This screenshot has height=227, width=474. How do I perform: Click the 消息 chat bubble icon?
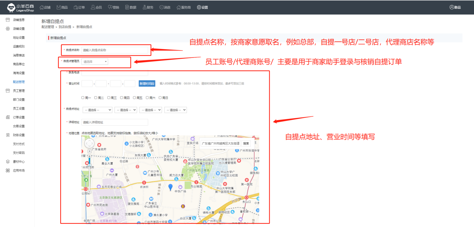(x=162, y=7)
